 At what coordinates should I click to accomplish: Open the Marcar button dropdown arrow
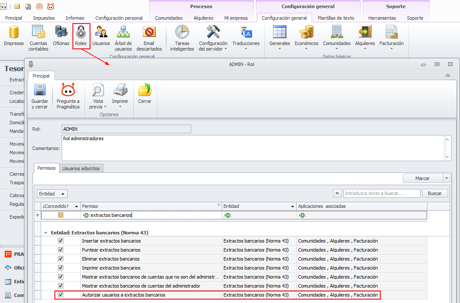pos(446,178)
